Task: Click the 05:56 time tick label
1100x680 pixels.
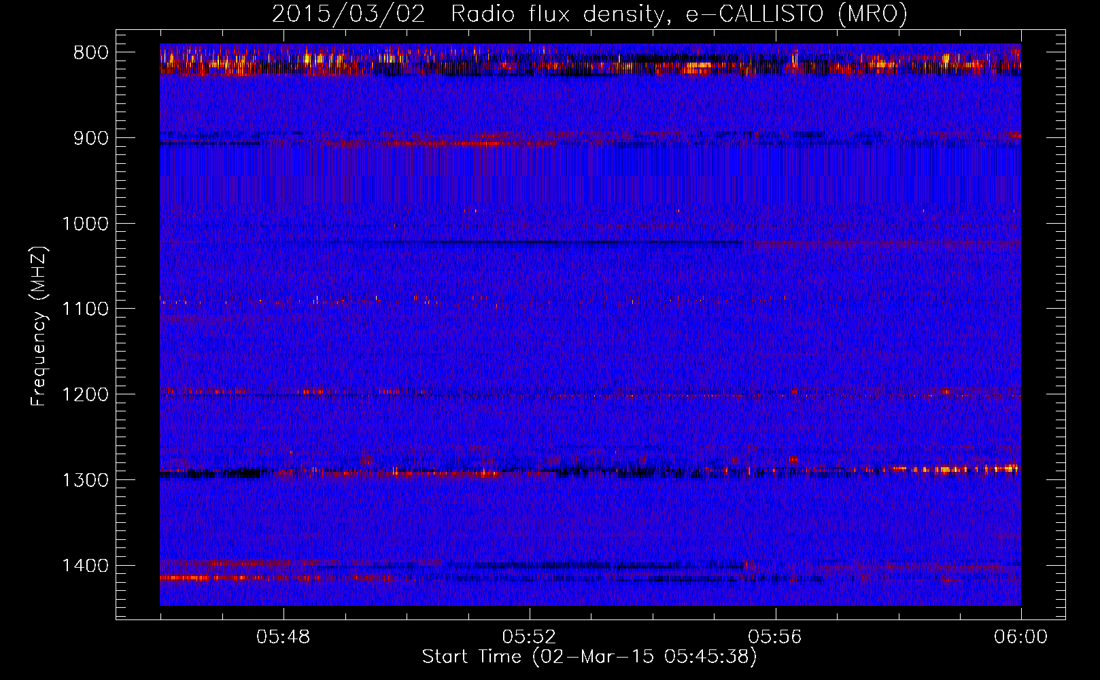Action: click(776, 637)
